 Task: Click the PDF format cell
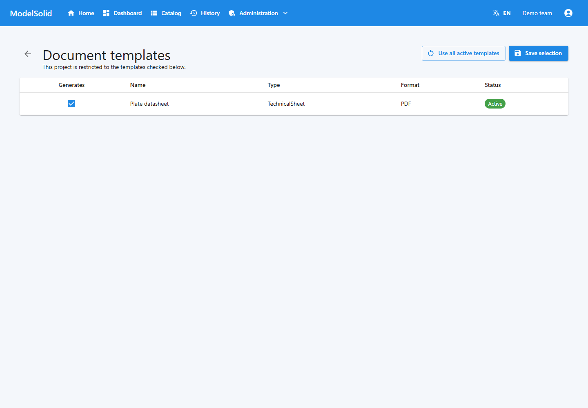coord(406,104)
